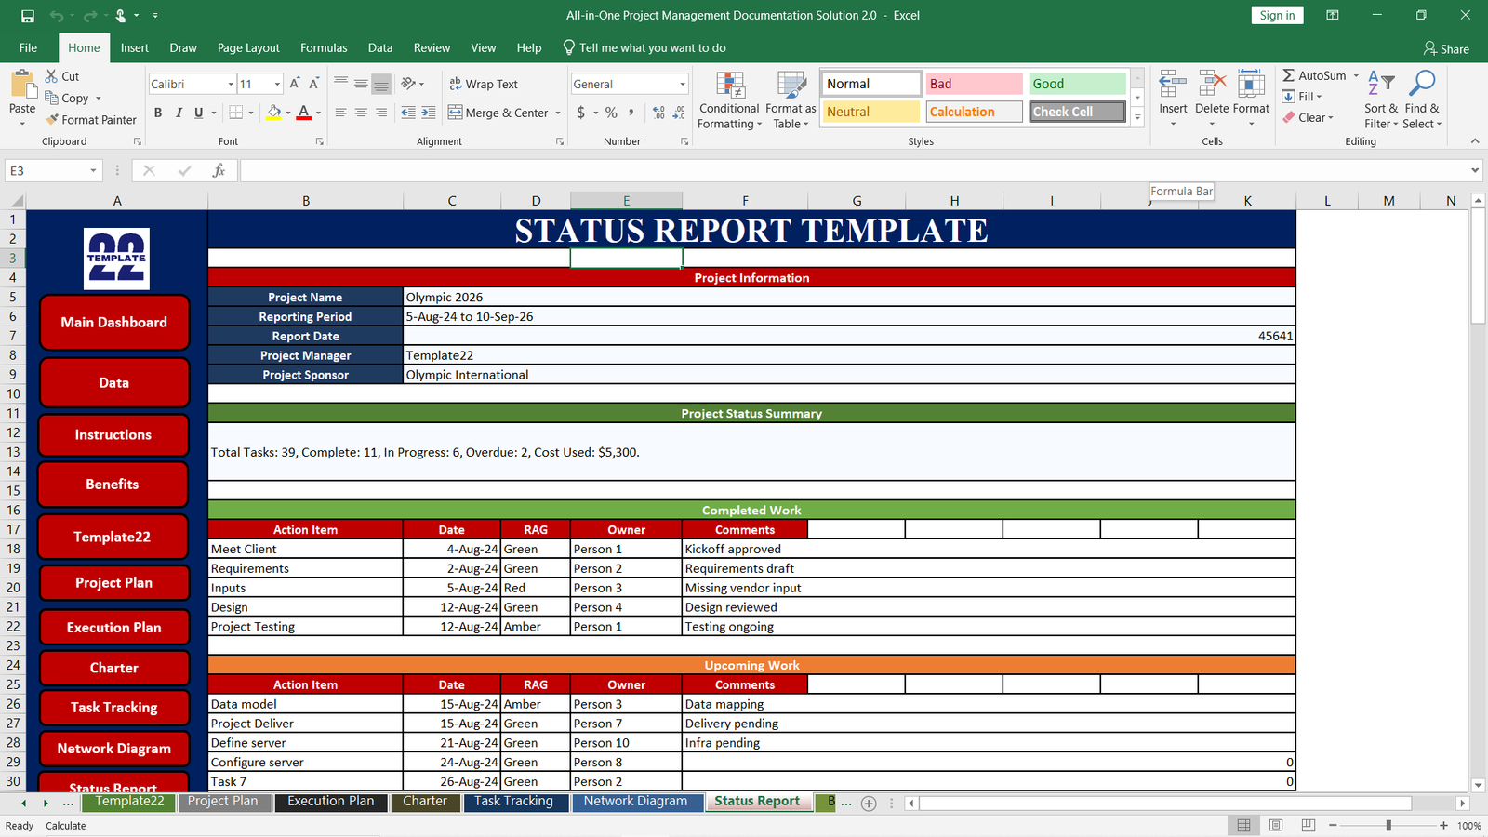Click the red Instructions button

tap(113, 434)
